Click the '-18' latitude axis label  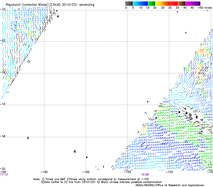tap(3, 136)
